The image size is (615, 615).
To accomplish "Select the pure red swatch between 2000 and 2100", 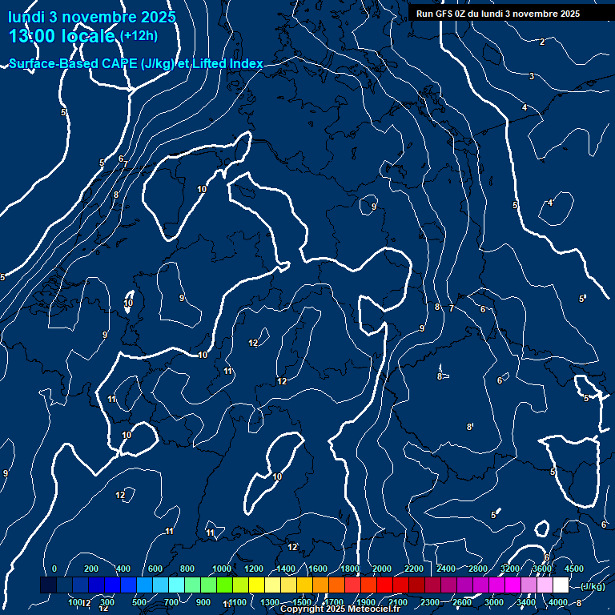I will 384,585.
